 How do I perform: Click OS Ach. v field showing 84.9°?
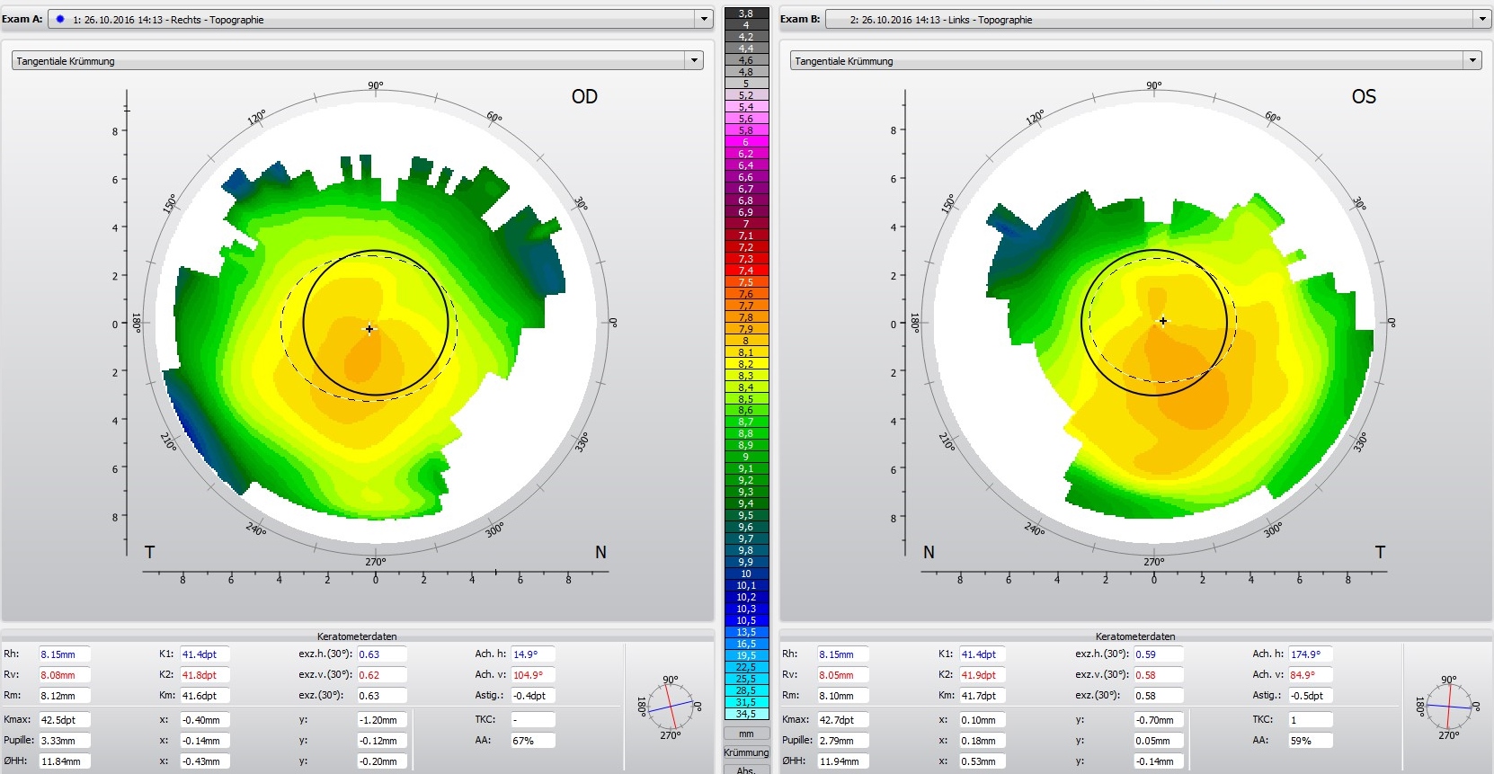pos(1311,675)
